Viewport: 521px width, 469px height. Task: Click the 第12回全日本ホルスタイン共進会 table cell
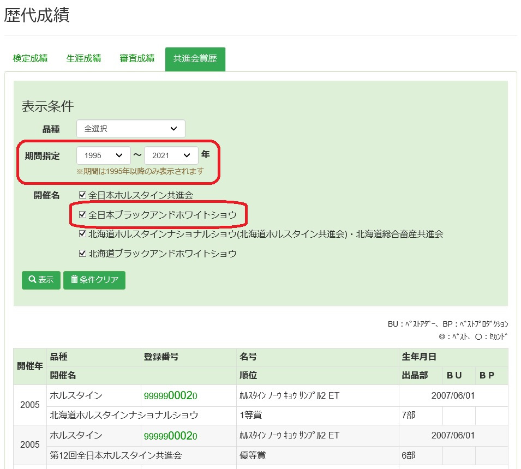click(116, 455)
